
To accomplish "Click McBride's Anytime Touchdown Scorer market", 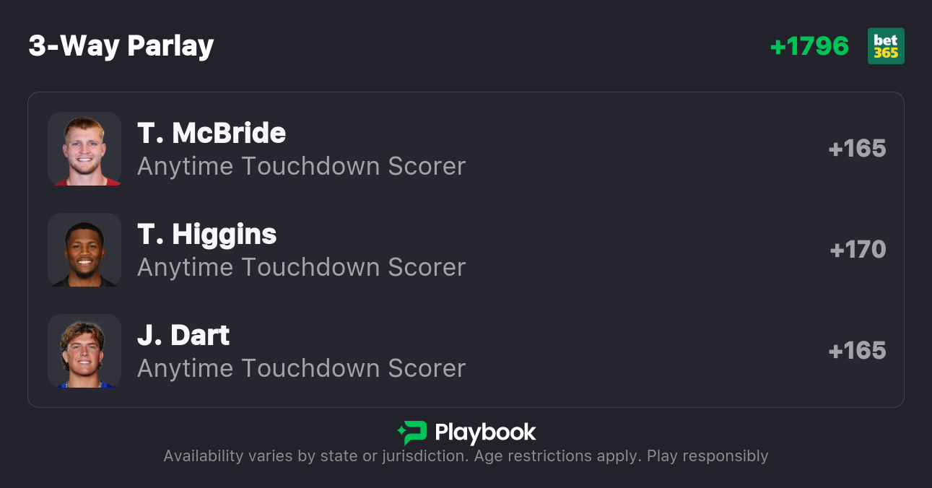I will point(301,166).
